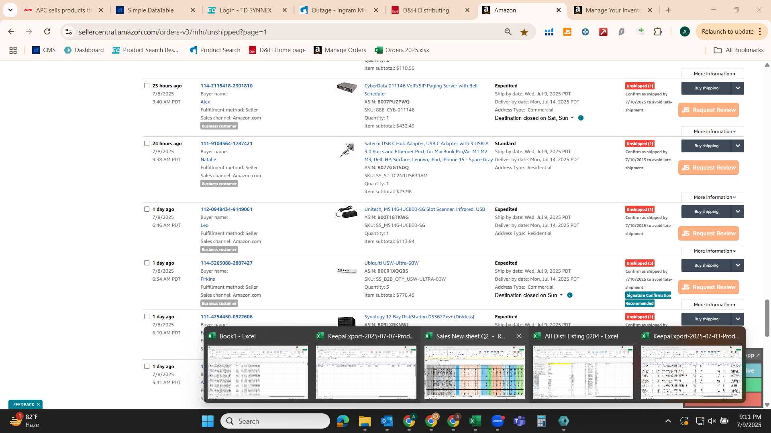Open Excel from the taskbar

pos(475,421)
